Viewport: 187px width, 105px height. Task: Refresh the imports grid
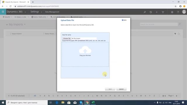(179, 34)
